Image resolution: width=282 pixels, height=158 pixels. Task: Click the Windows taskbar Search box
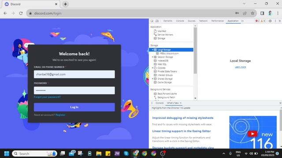[34, 154]
